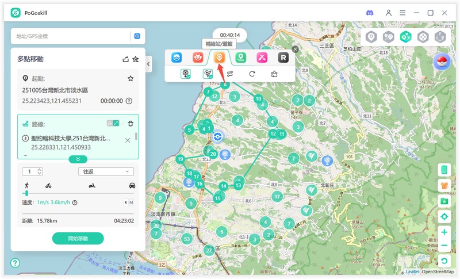
Task: Center the map with the locate-me icon
Action: (x=444, y=217)
